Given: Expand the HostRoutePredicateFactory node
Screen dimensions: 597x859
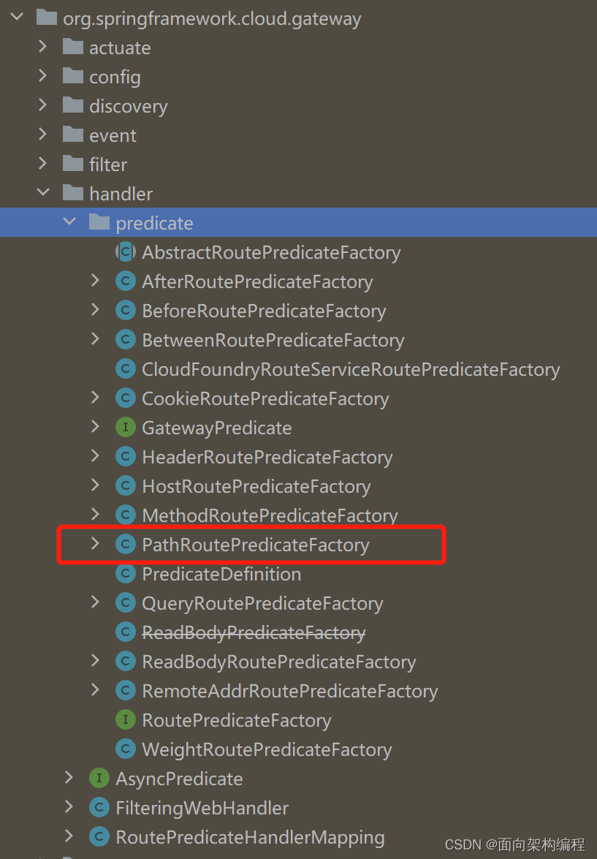Looking at the screenshot, I should [95, 485].
